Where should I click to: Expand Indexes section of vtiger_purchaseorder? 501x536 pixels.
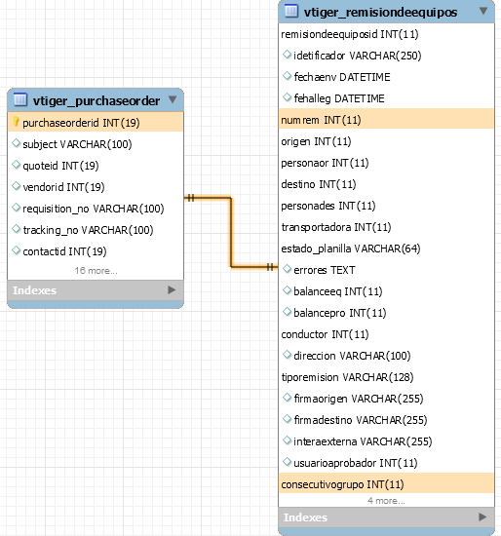(172, 290)
